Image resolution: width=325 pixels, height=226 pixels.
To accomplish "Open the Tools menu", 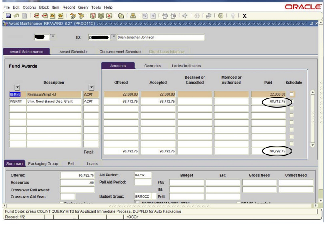I will click(96, 7).
